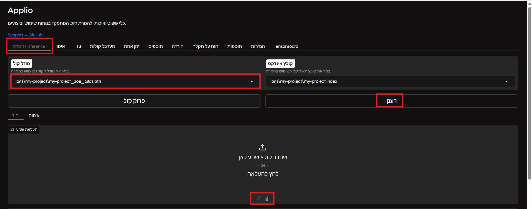Go to the TTS tab
The height and width of the screenshot is (209, 532).
pyautogui.click(x=77, y=46)
